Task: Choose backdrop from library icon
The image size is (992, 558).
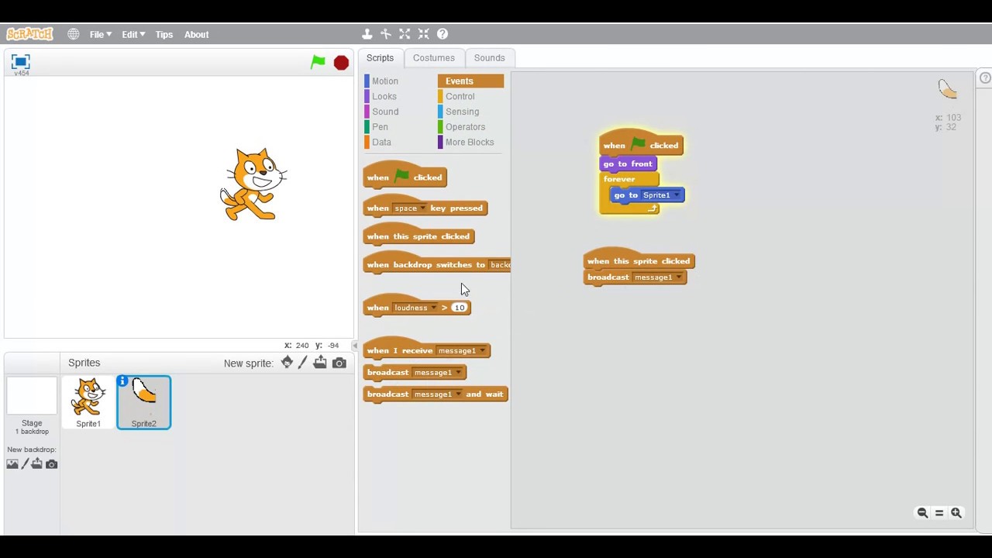Action: coord(12,463)
